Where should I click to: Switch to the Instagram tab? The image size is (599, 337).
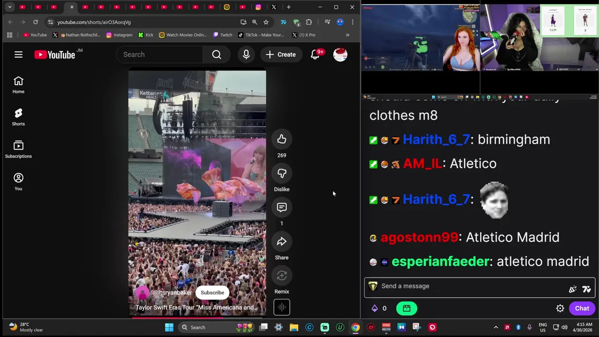[x=258, y=7]
